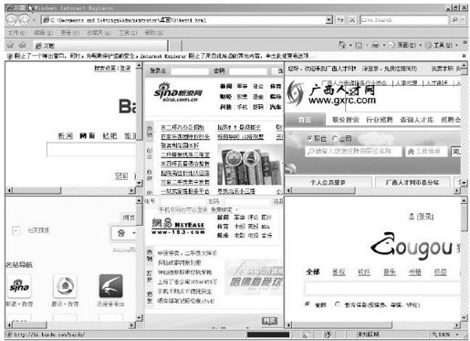Click the Add to Favorites star-plus icon
The image size is (470, 341).
point(23,45)
